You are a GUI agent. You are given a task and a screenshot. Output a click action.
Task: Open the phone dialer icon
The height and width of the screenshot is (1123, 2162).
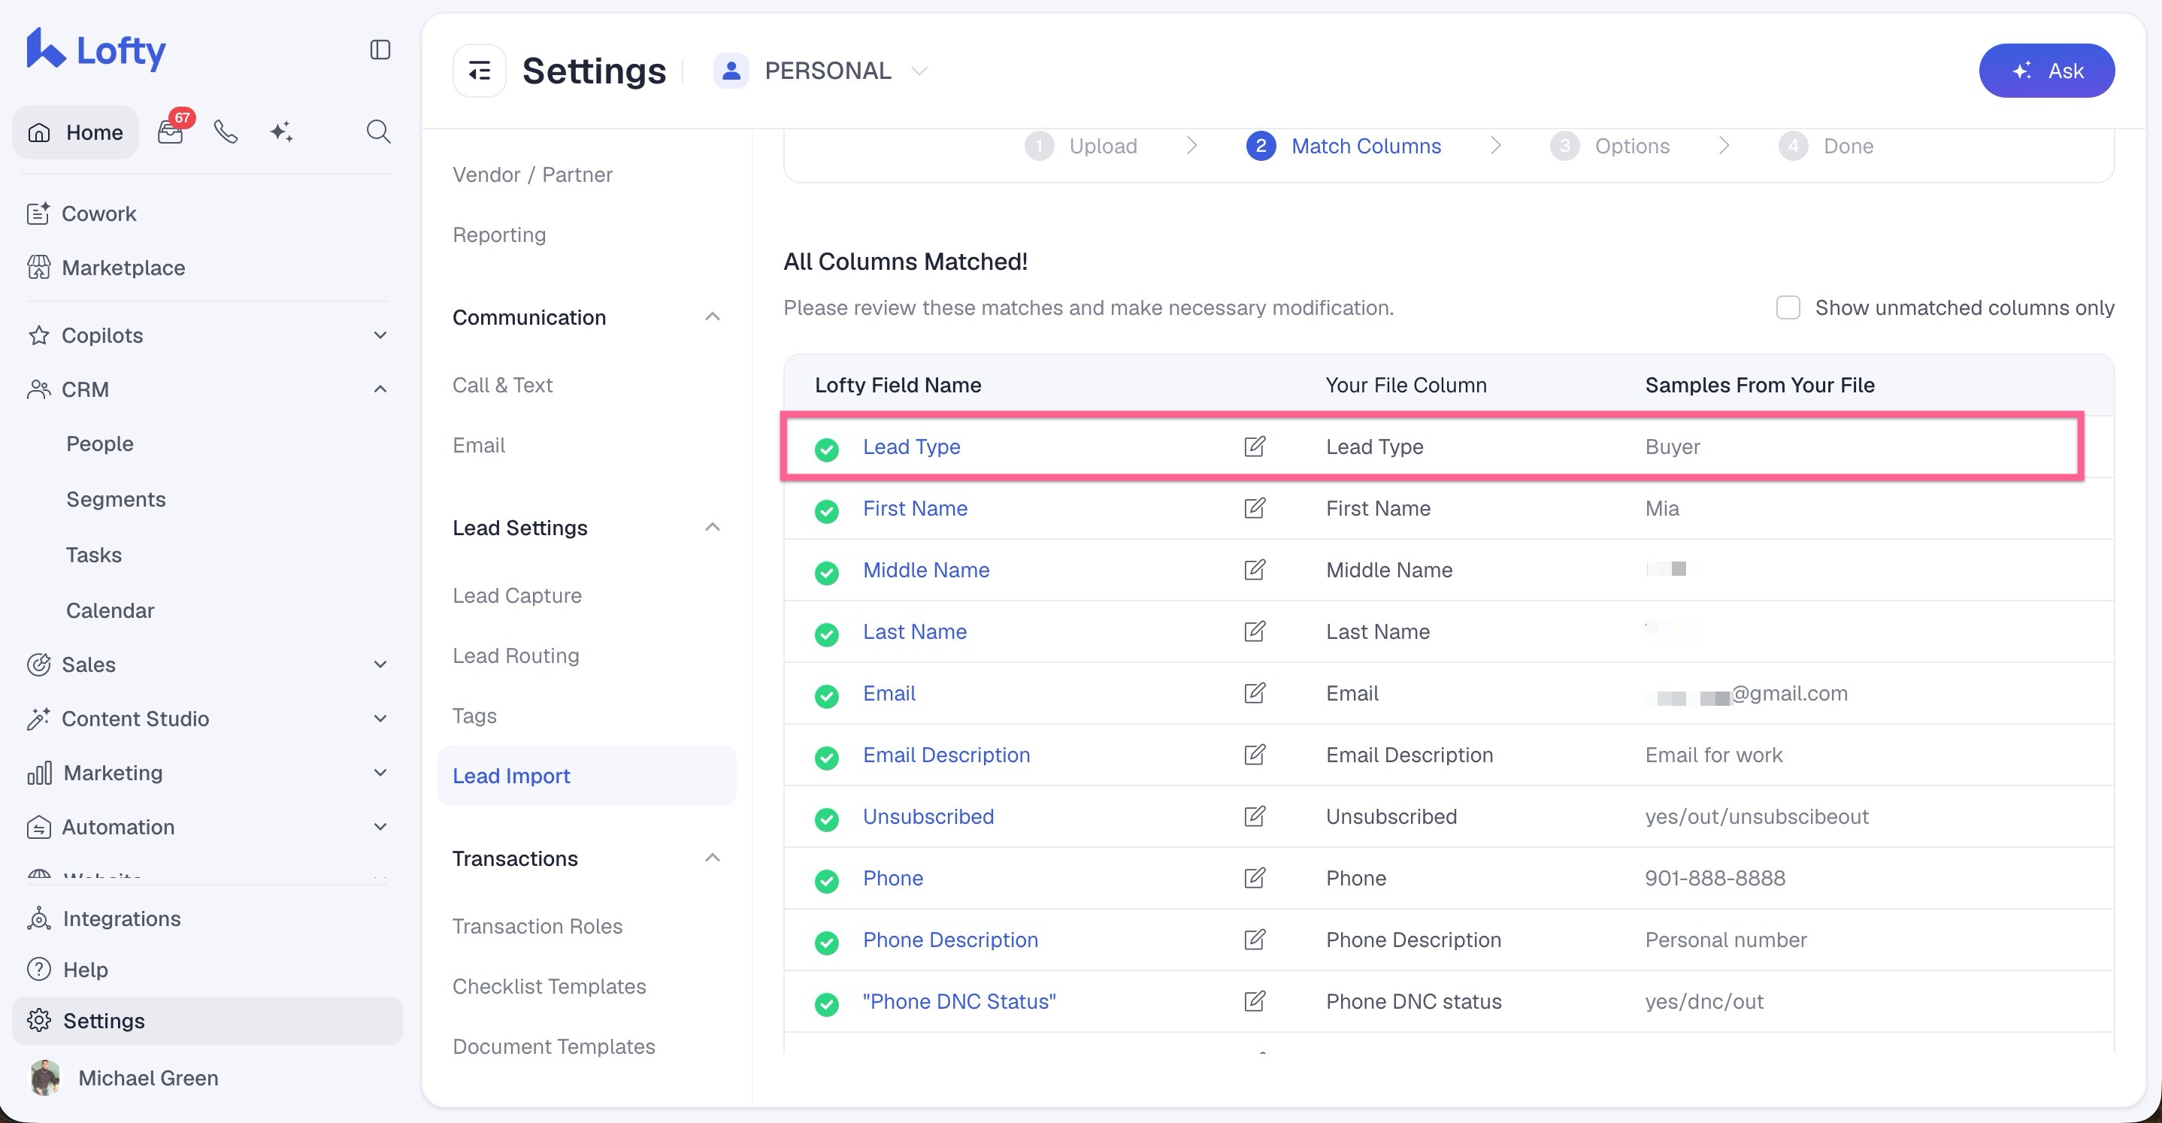[226, 132]
